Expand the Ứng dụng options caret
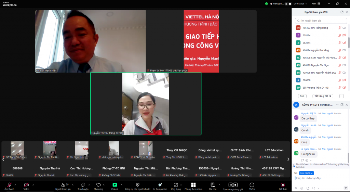 [x=181, y=185]
